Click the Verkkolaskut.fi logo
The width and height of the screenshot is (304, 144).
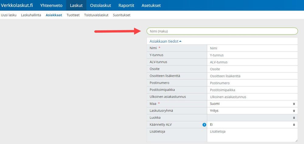17,5
